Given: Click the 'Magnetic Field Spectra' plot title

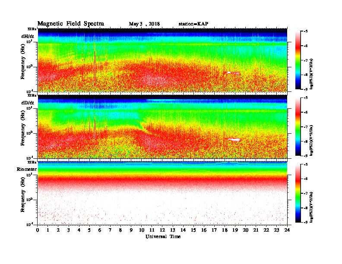Looking at the screenshot, I should (x=71, y=24).
